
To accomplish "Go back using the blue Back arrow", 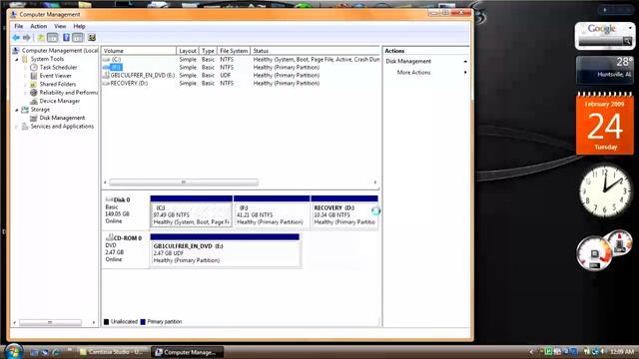I will click(16, 38).
